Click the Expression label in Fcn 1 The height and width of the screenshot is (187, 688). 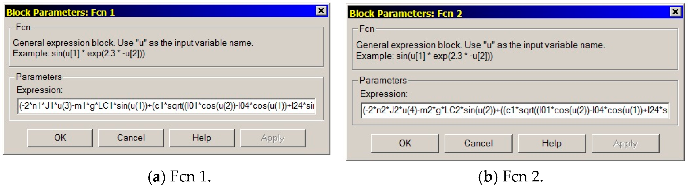[39, 90]
